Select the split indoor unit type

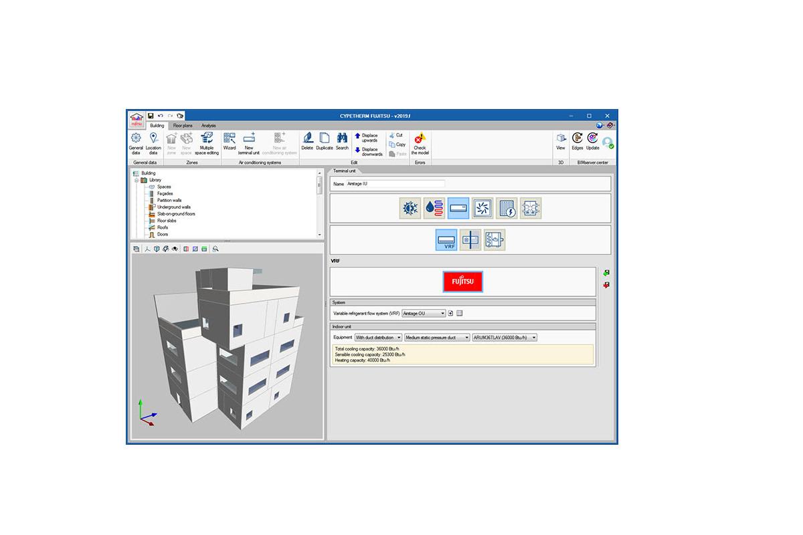pos(458,208)
